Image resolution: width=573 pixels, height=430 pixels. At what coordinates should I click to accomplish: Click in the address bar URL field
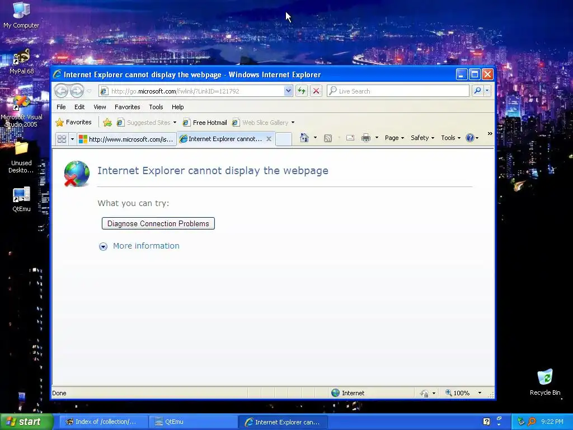point(196,91)
